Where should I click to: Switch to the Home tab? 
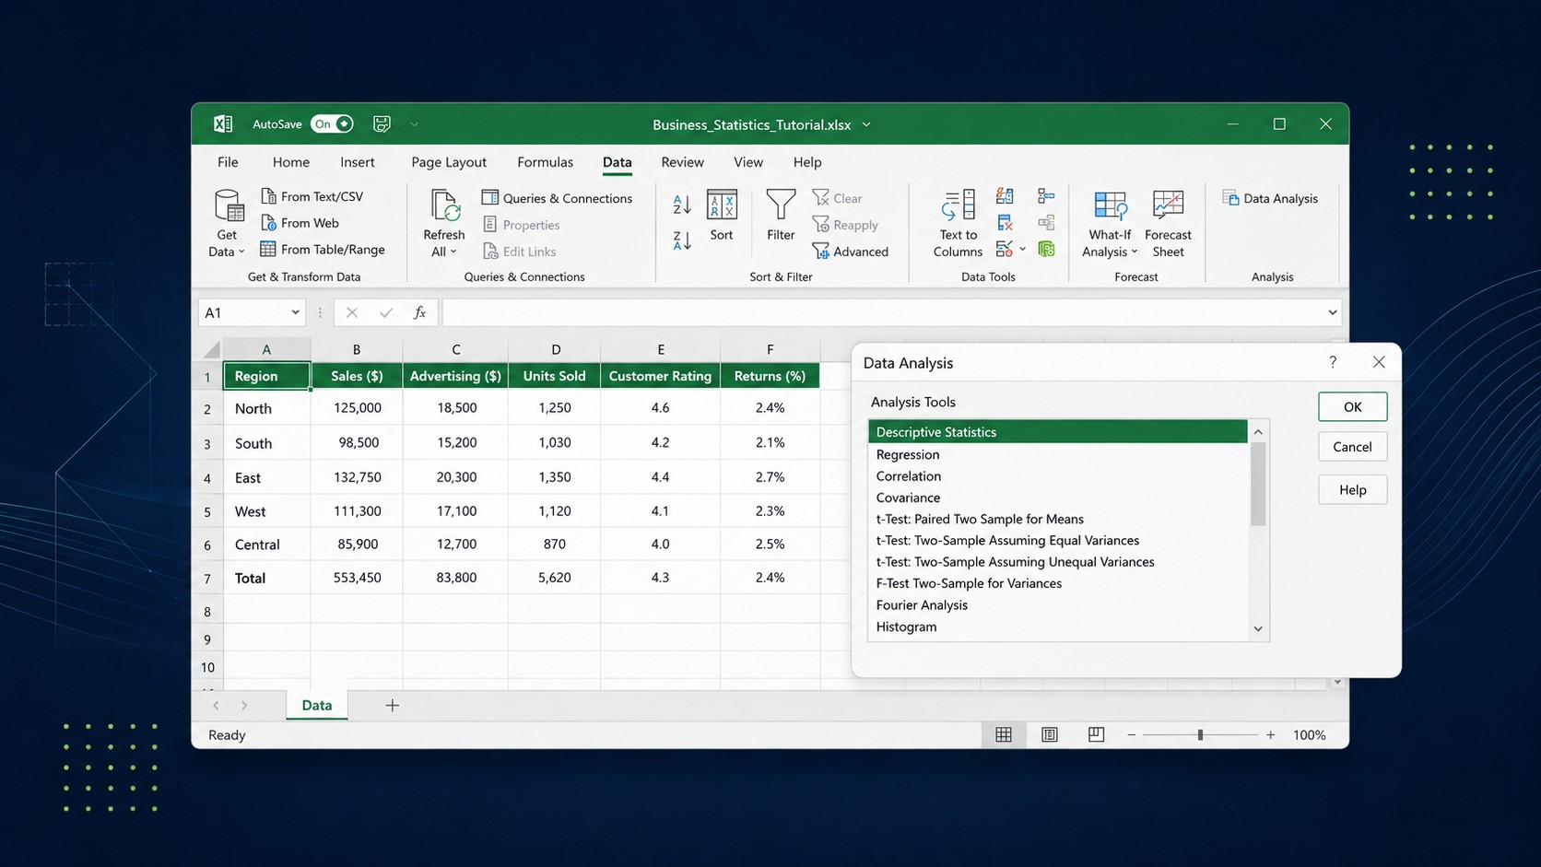coord(291,162)
